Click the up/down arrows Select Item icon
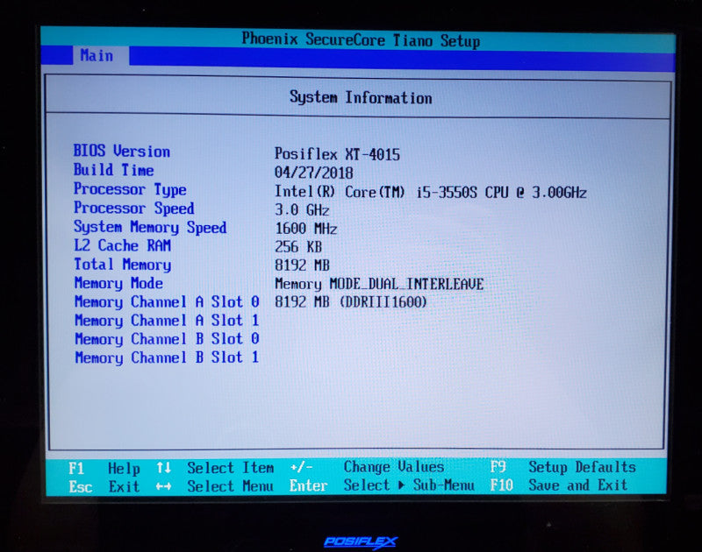The height and width of the screenshot is (552, 702). (164, 468)
